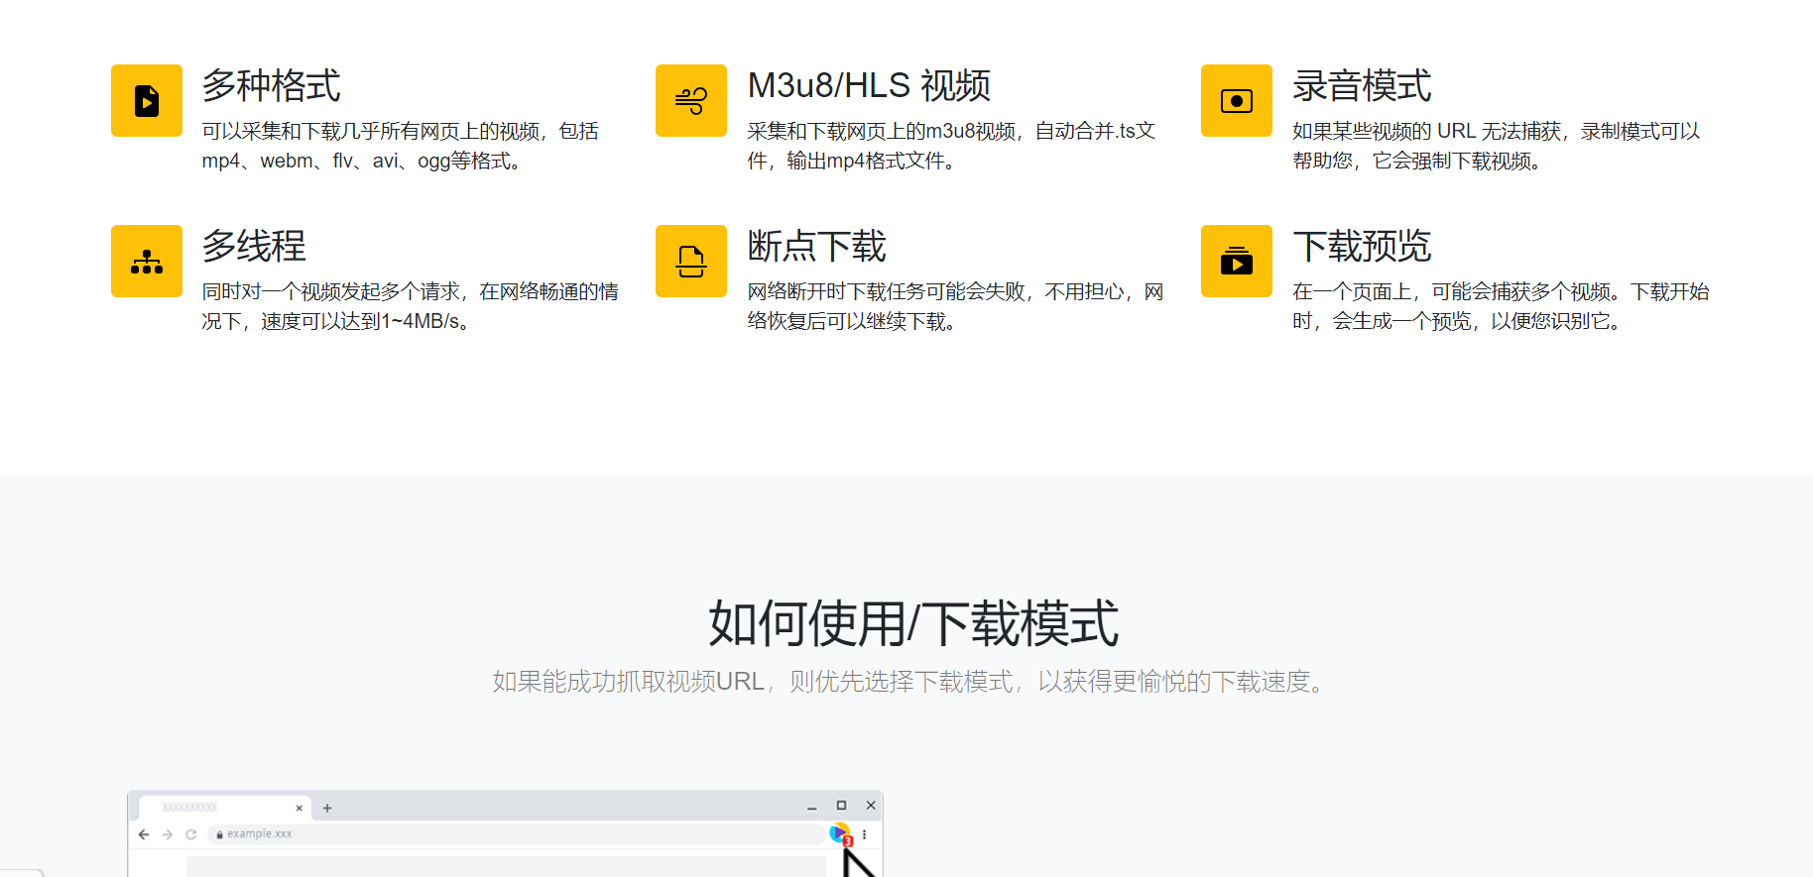Add a new tab with the plus button
The height and width of the screenshot is (877, 1813).
pyautogui.click(x=327, y=808)
